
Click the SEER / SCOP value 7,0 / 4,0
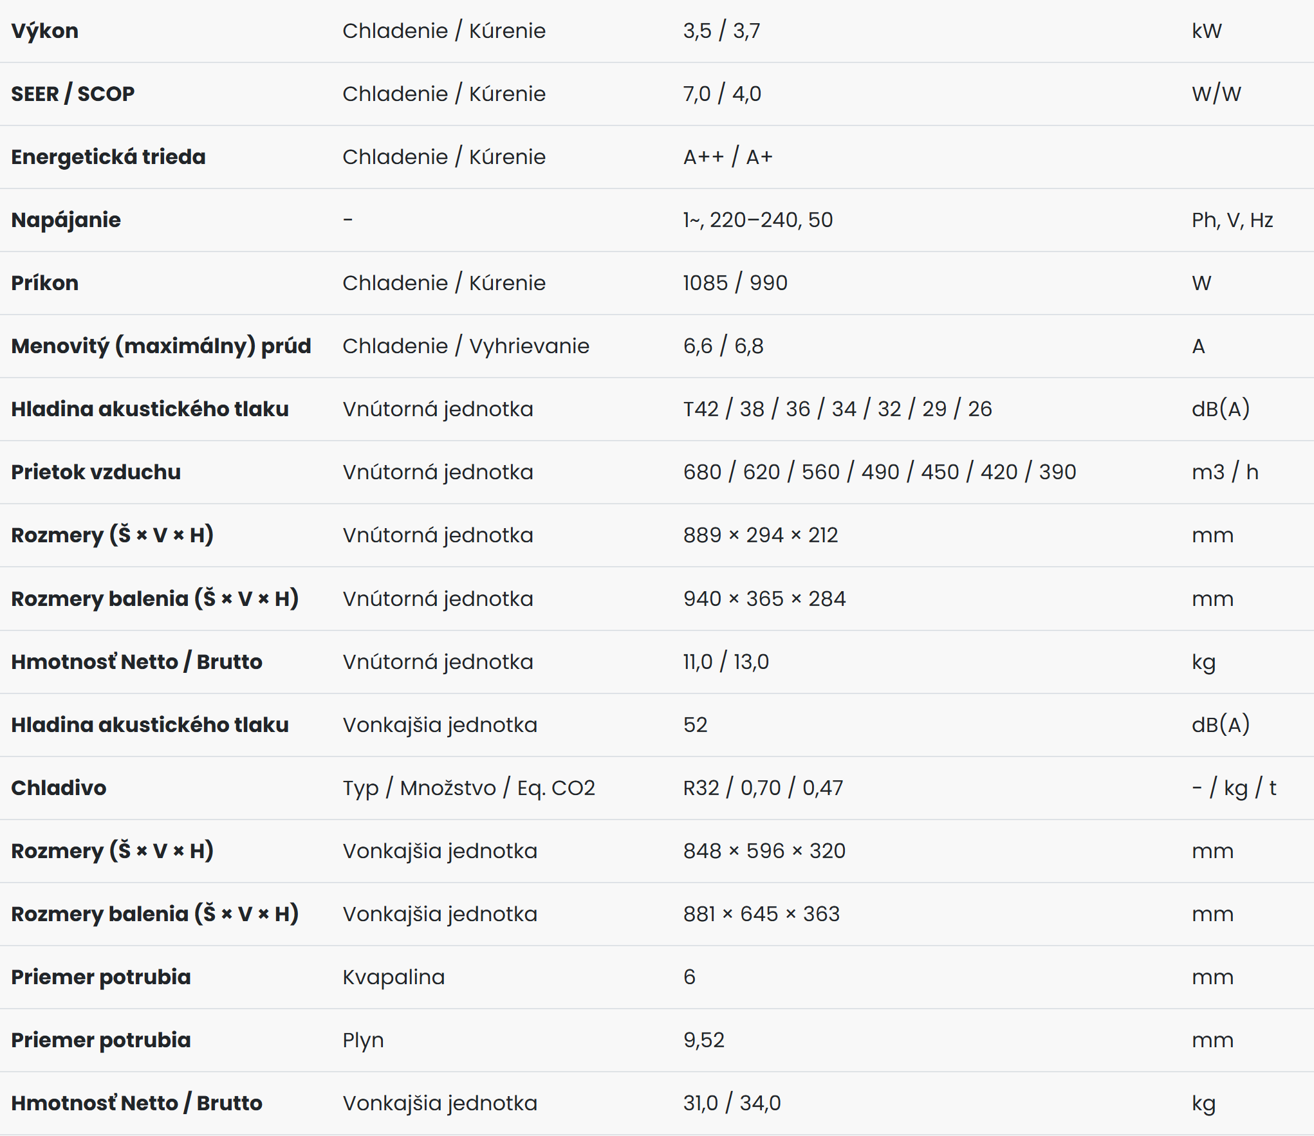pyautogui.click(x=722, y=94)
